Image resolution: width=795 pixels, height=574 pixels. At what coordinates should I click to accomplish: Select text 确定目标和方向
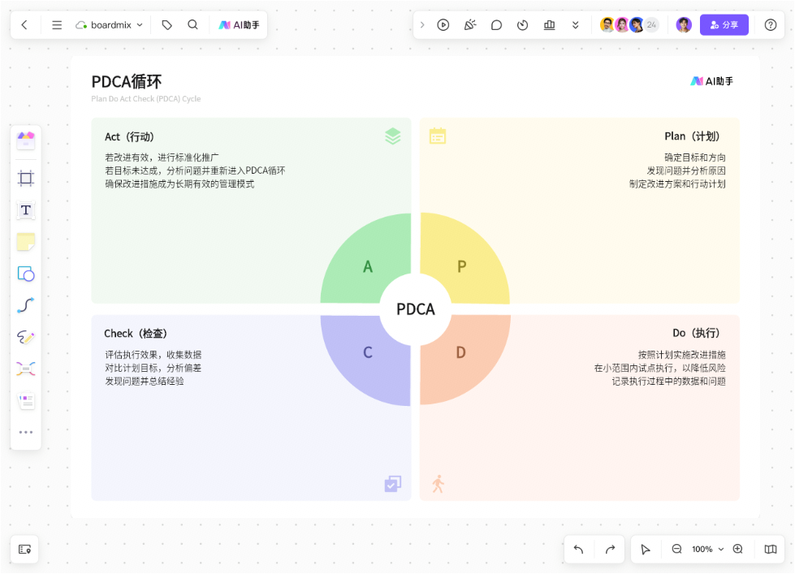click(x=694, y=158)
